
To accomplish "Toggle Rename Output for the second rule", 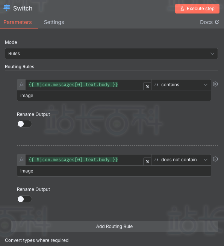I will tap(24, 199).
